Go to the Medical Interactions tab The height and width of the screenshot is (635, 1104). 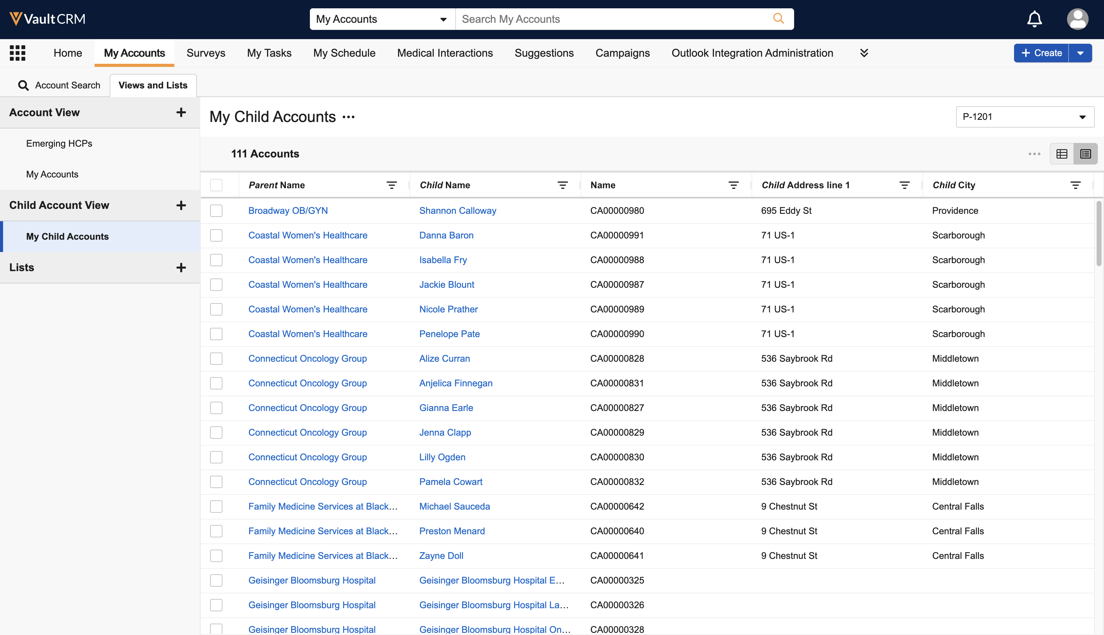point(445,53)
